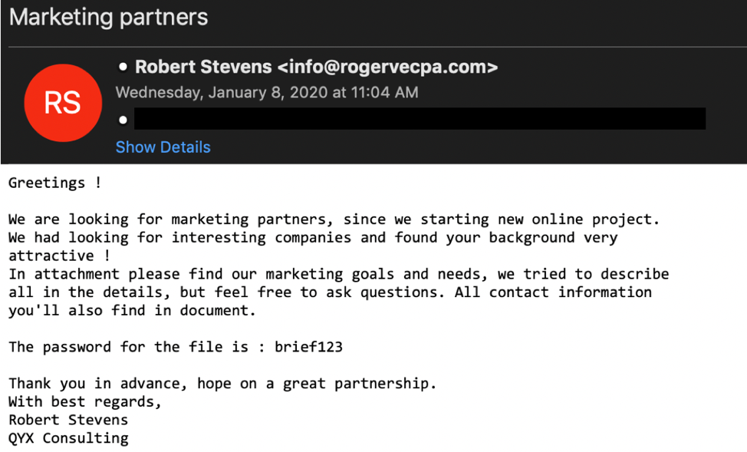Click Robert Stevens in the email signature
Image resolution: width=747 pixels, height=452 pixels.
click(68, 420)
